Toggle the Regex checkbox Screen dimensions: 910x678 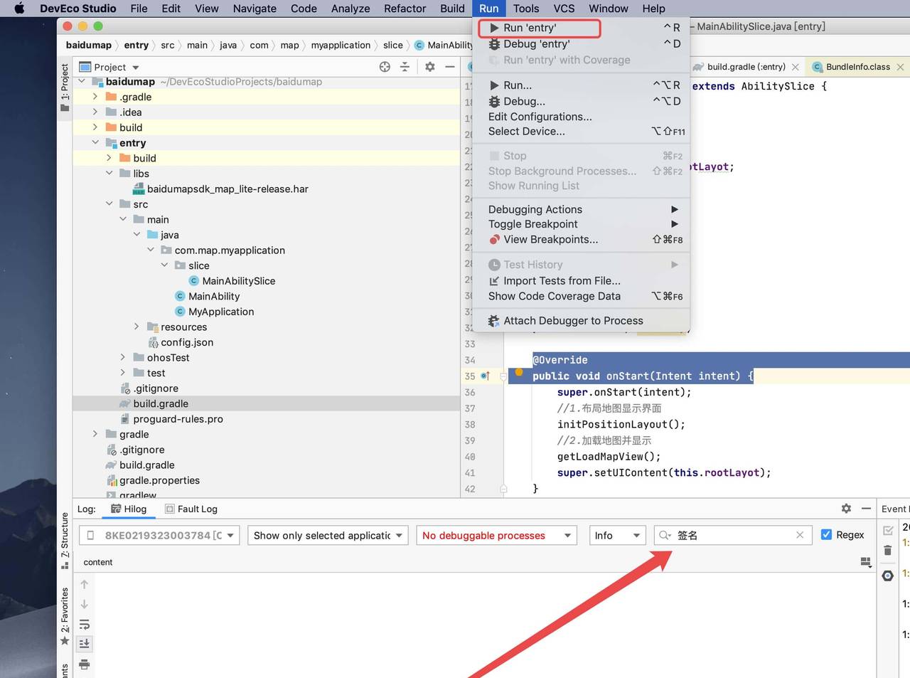(826, 535)
